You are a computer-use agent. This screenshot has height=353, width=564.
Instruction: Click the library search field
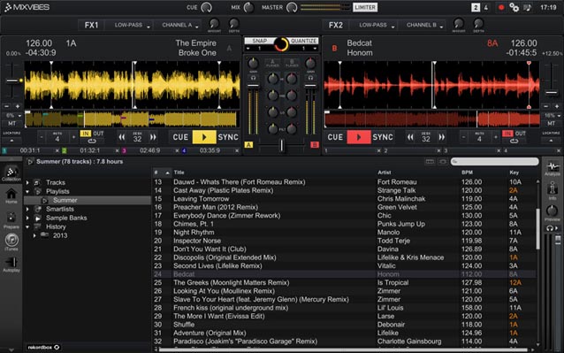click(494, 162)
